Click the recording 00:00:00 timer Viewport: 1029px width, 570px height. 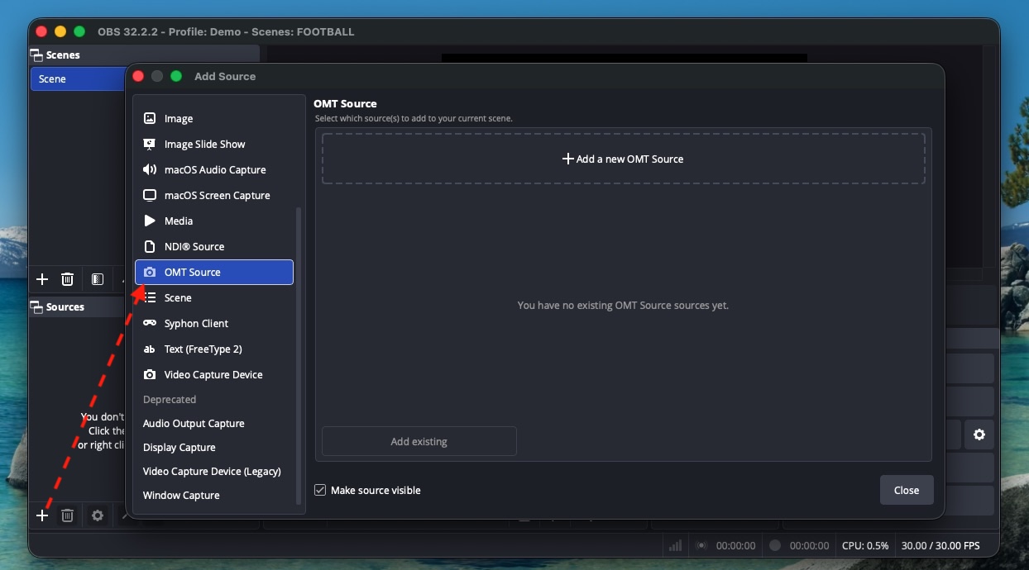coord(809,545)
